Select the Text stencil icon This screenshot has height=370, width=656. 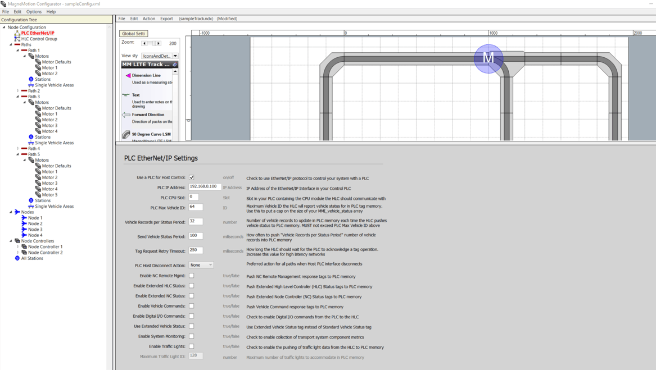pos(126,95)
